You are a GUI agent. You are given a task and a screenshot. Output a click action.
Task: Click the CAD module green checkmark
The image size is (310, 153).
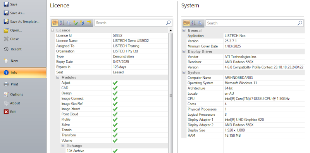click(x=115, y=88)
